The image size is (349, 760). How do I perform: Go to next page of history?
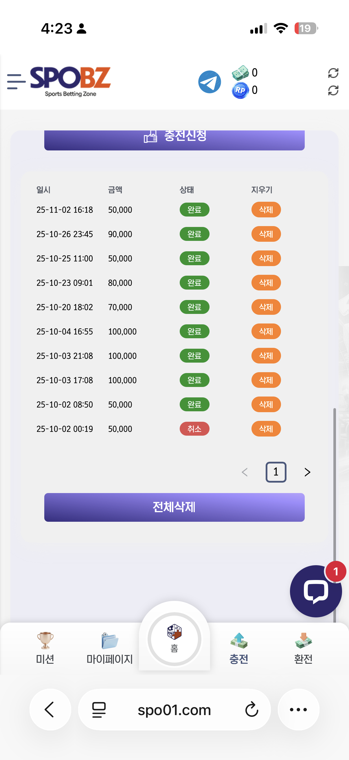(x=307, y=472)
